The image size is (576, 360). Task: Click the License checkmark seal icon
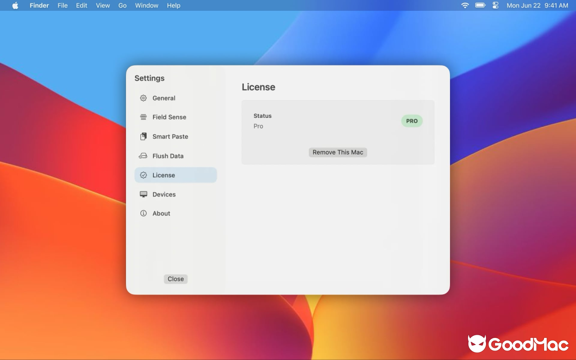point(143,175)
